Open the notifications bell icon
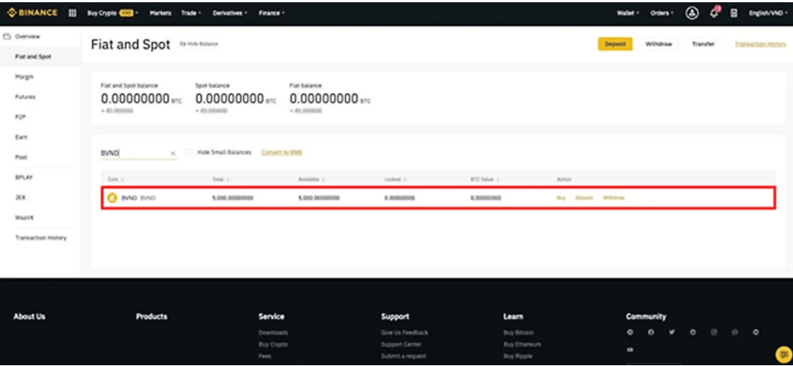The height and width of the screenshot is (366, 793). pyautogui.click(x=714, y=13)
